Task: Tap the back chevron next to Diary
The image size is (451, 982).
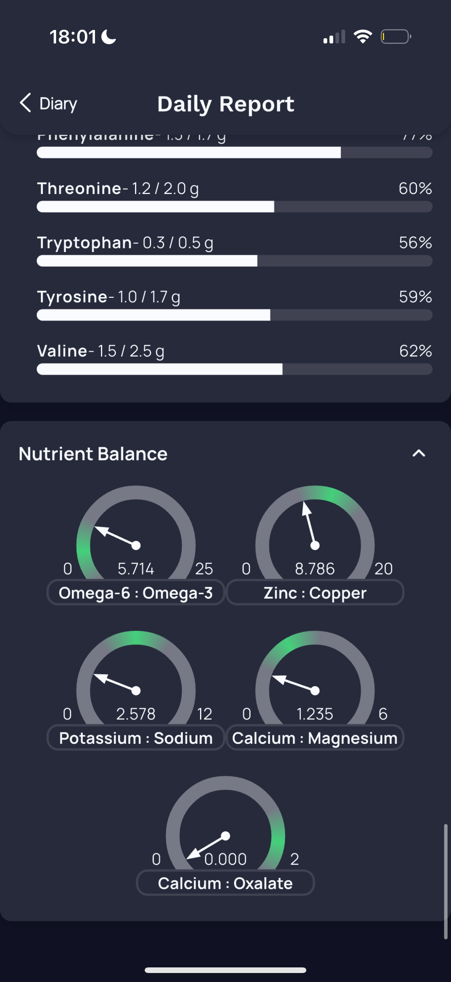Action: pyautogui.click(x=25, y=103)
